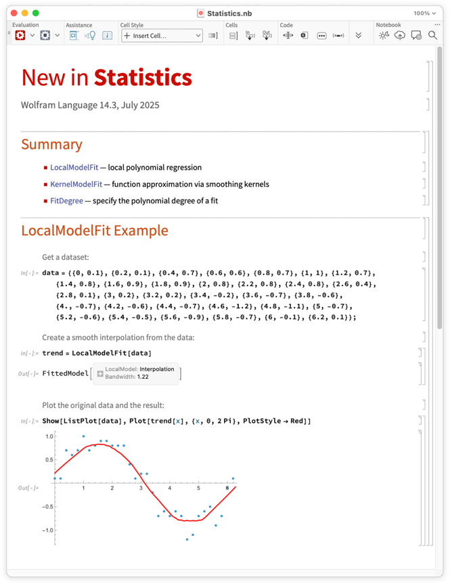Viewport: 450px width, 584px height.
Task: Toggle light/dark mode sun-moon icon
Action: click(384, 35)
